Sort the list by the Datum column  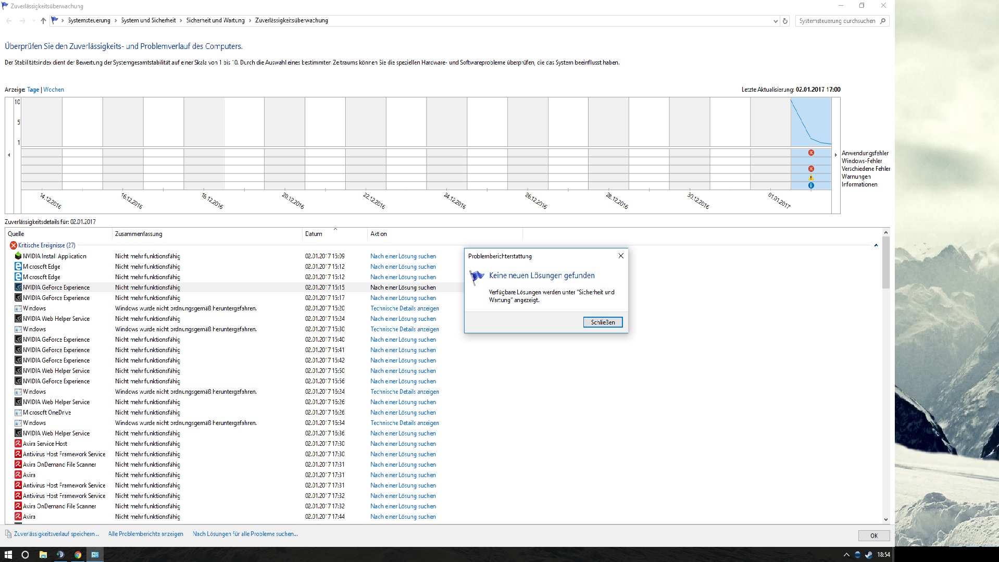coord(335,234)
